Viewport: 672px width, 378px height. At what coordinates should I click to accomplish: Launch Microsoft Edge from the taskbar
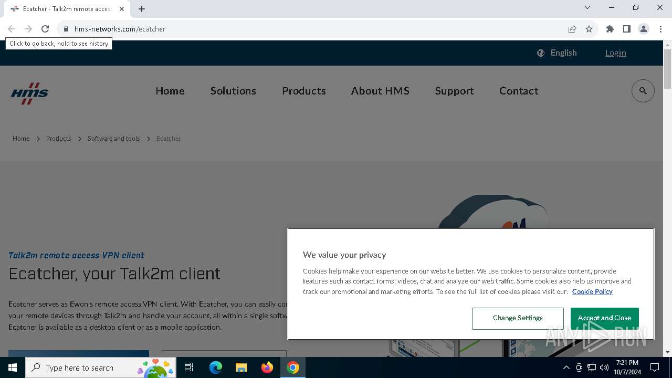pyautogui.click(x=216, y=367)
